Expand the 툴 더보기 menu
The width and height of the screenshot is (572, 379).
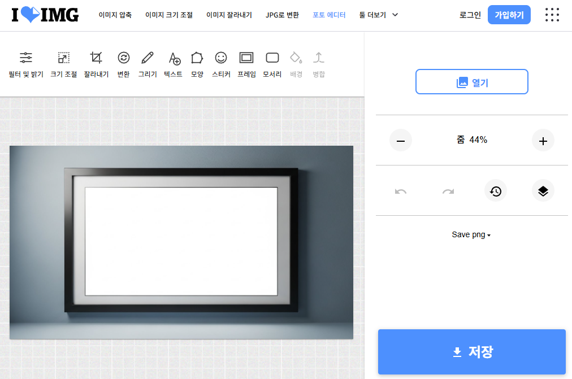click(x=378, y=15)
